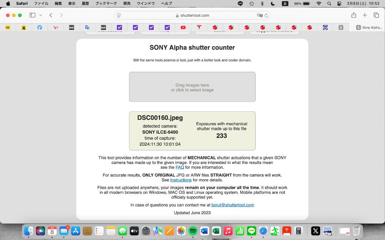Open the ブックマーク menu
The height and width of the screenshot is (240, 385).
click(x=106, y=4)
